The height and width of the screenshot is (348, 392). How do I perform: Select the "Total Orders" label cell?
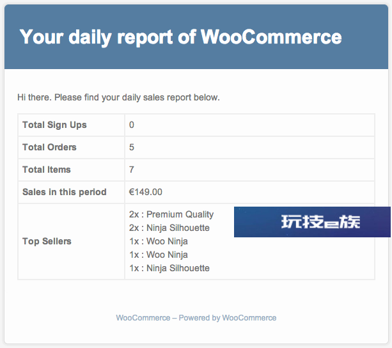point(71,147)
